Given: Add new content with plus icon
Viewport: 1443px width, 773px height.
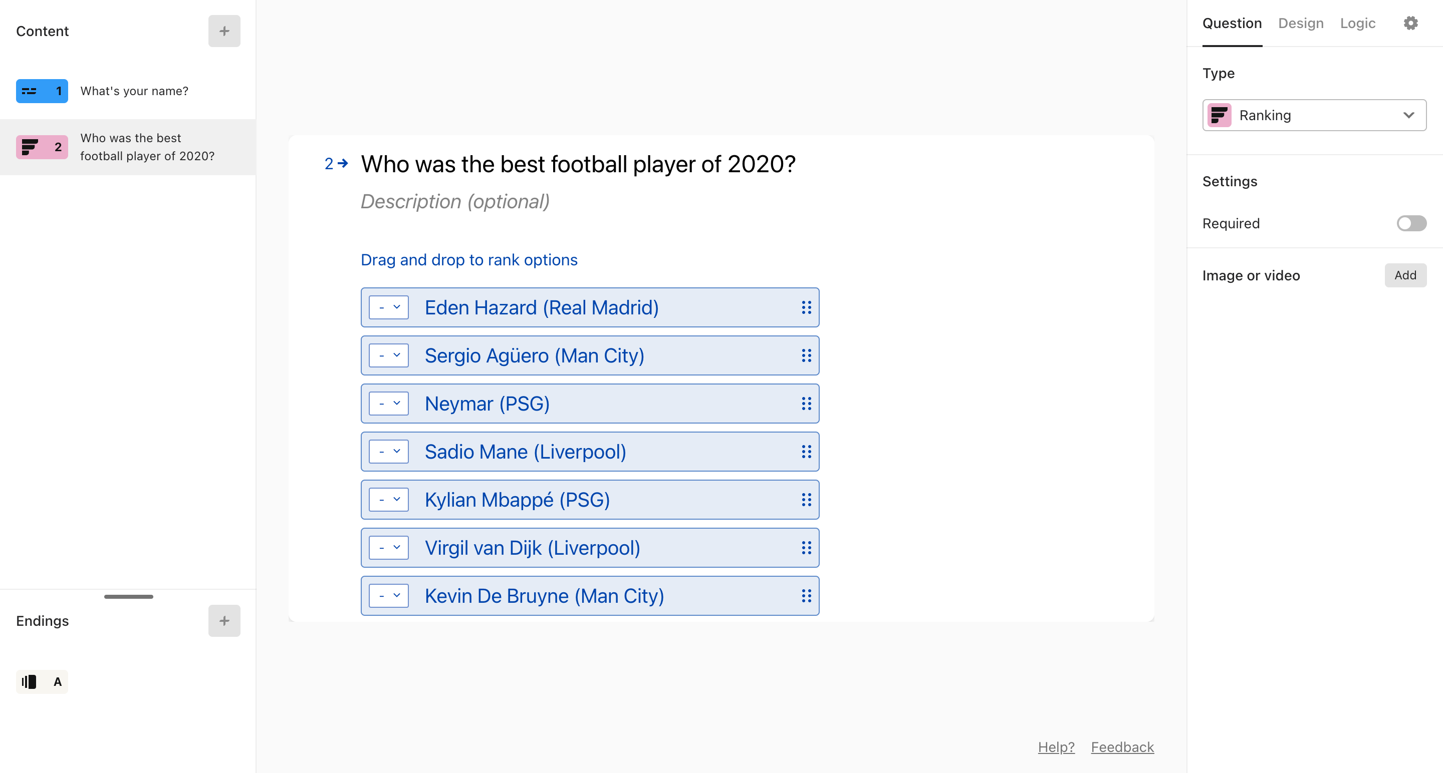Looking at the screenshot, I should (x=224, y=31).
